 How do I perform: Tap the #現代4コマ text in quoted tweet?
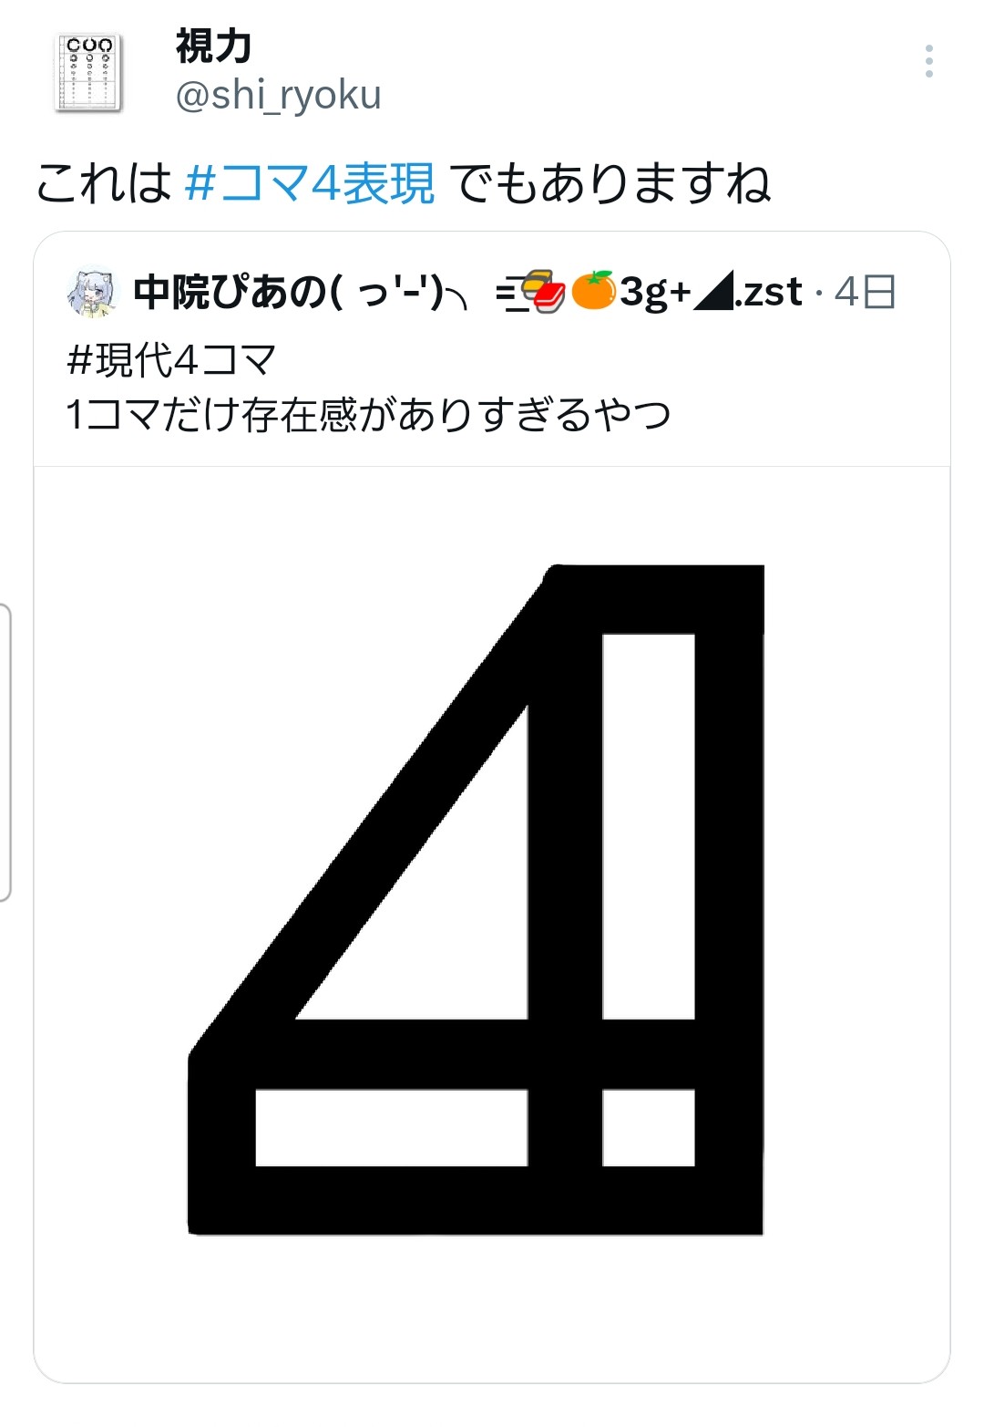coord(171,360)
